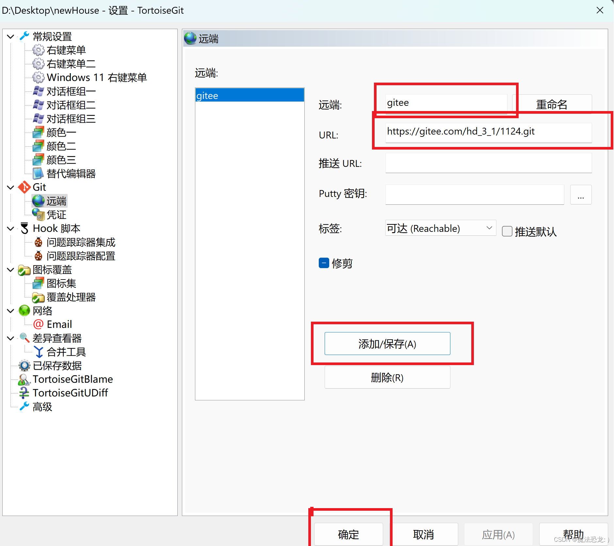
Task: Click the globe icon for 远端 tree item
Action: [x=38, y=201]
